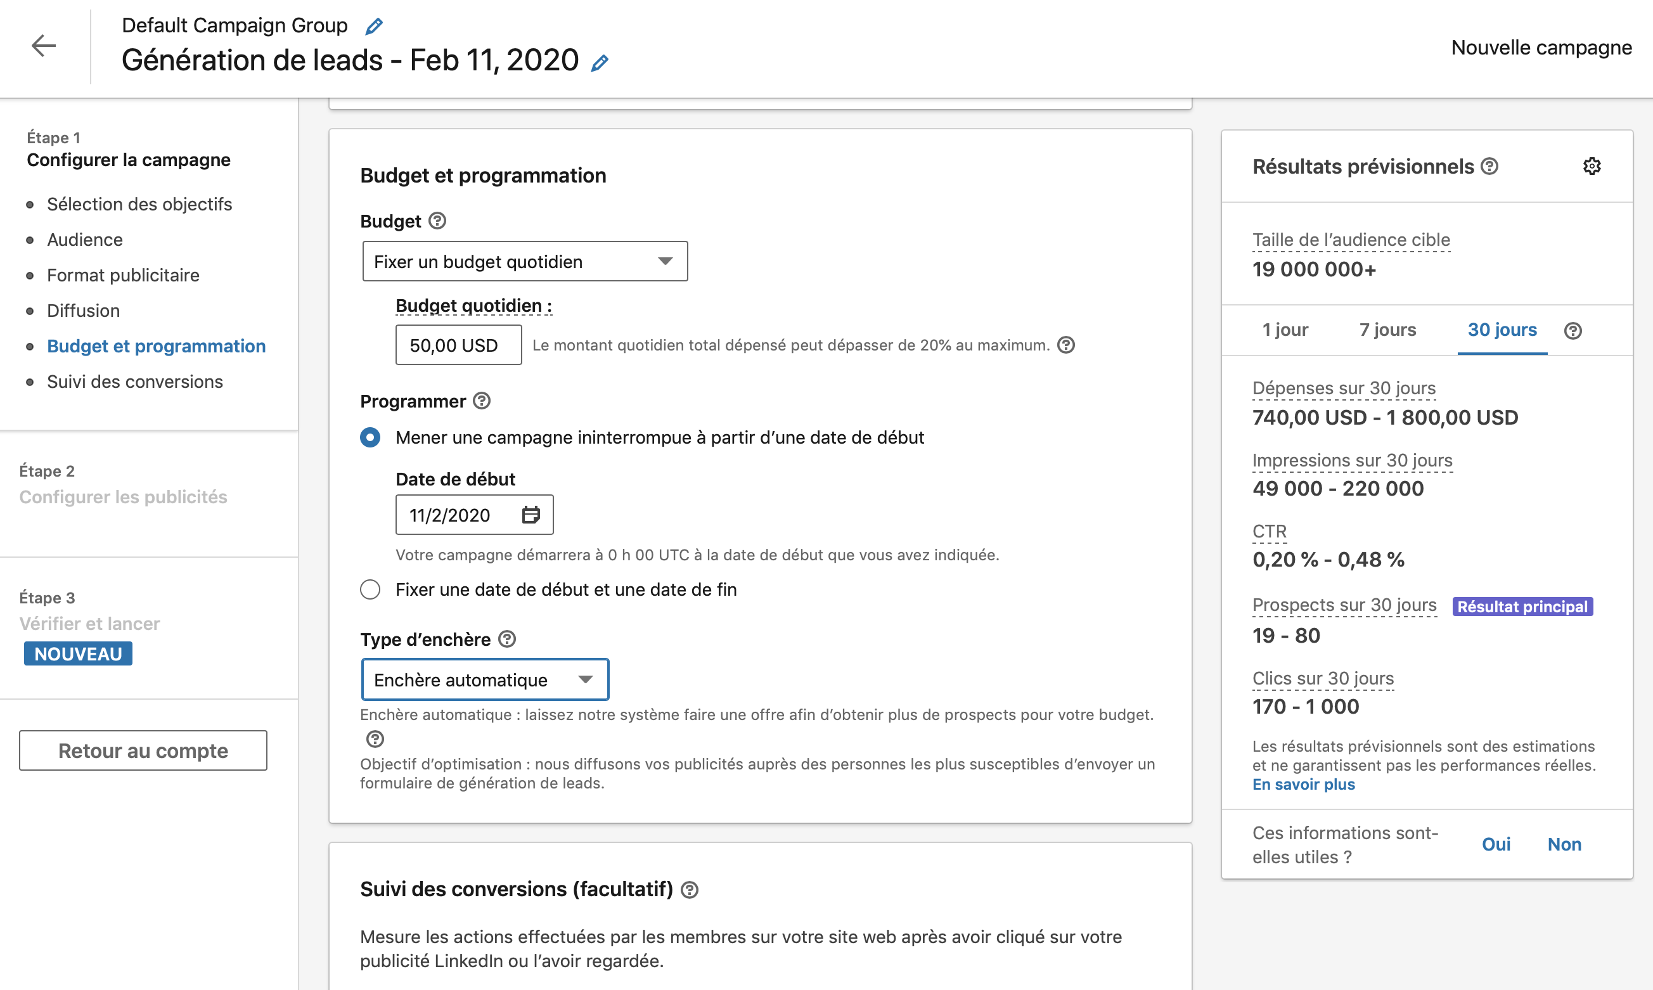
Task: Click the 19 000 000+ audience value
Action: 1313,269
